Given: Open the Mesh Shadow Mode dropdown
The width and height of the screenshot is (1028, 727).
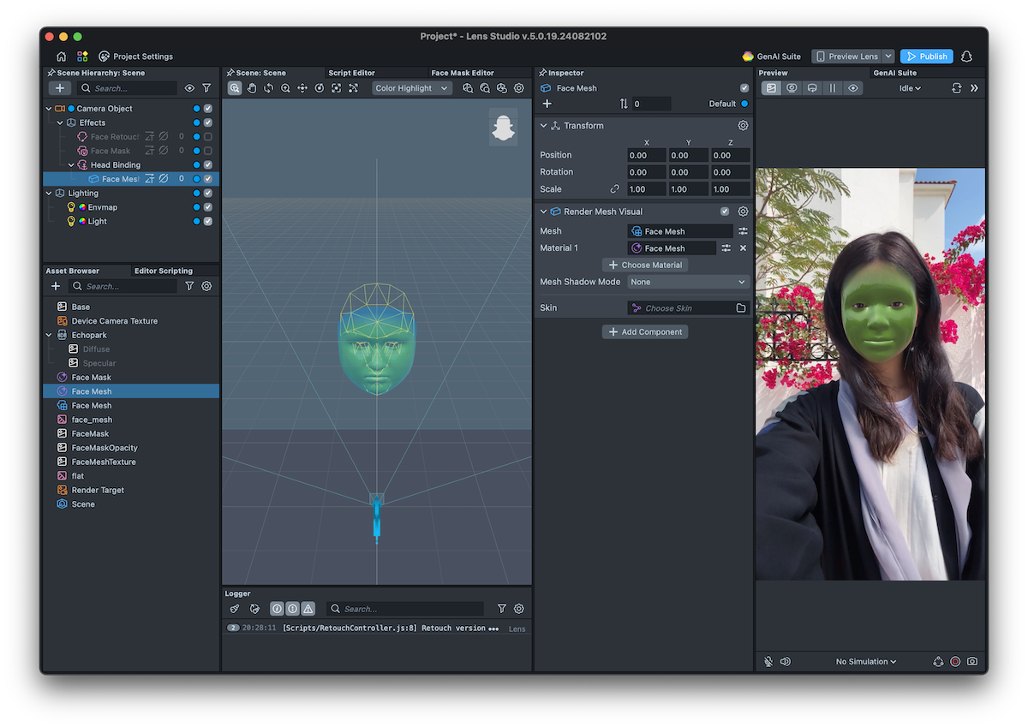Looking at the screenshot, I should pyautogui.click(x=688, y=282).
